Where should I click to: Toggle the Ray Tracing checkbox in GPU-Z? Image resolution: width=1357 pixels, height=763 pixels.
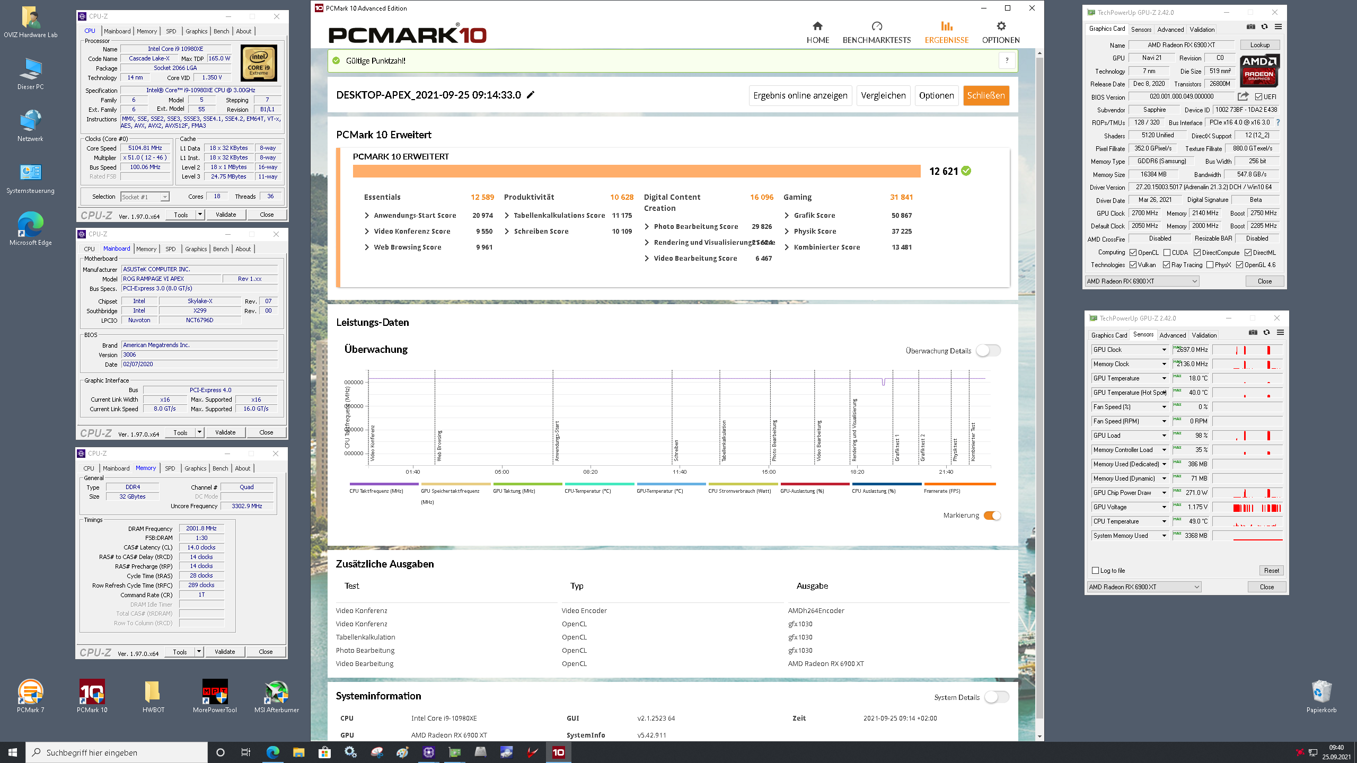tap(1166, 265)
